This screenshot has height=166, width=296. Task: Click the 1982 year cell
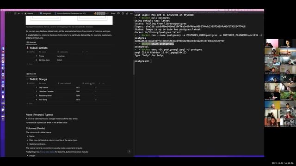(78, 91)
